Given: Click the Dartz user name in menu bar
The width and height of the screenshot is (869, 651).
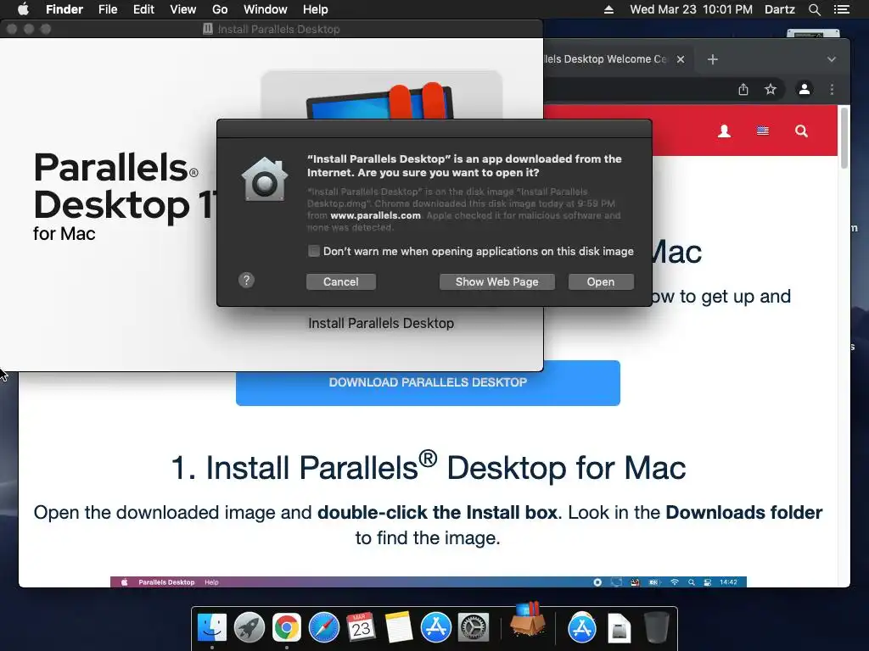Looking at the screenshot, I should click(779, 9).
